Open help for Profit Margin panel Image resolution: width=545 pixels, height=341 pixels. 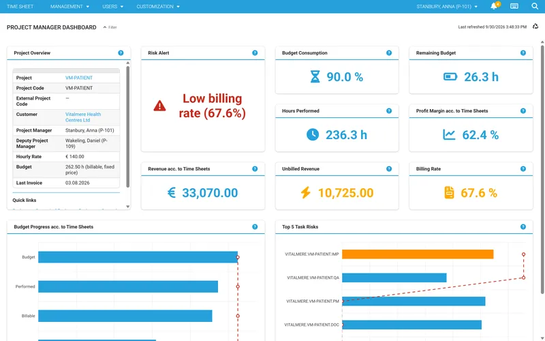[x=523, y=111]
